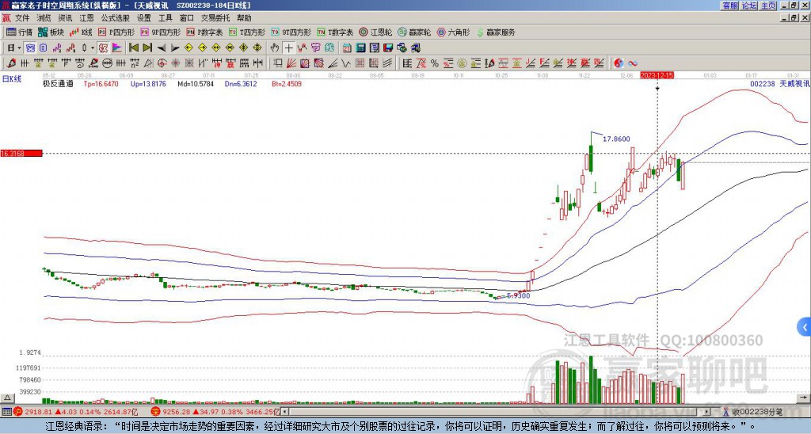
Task: Toggle the crosshair cursor tool
Action: (288, 48)
